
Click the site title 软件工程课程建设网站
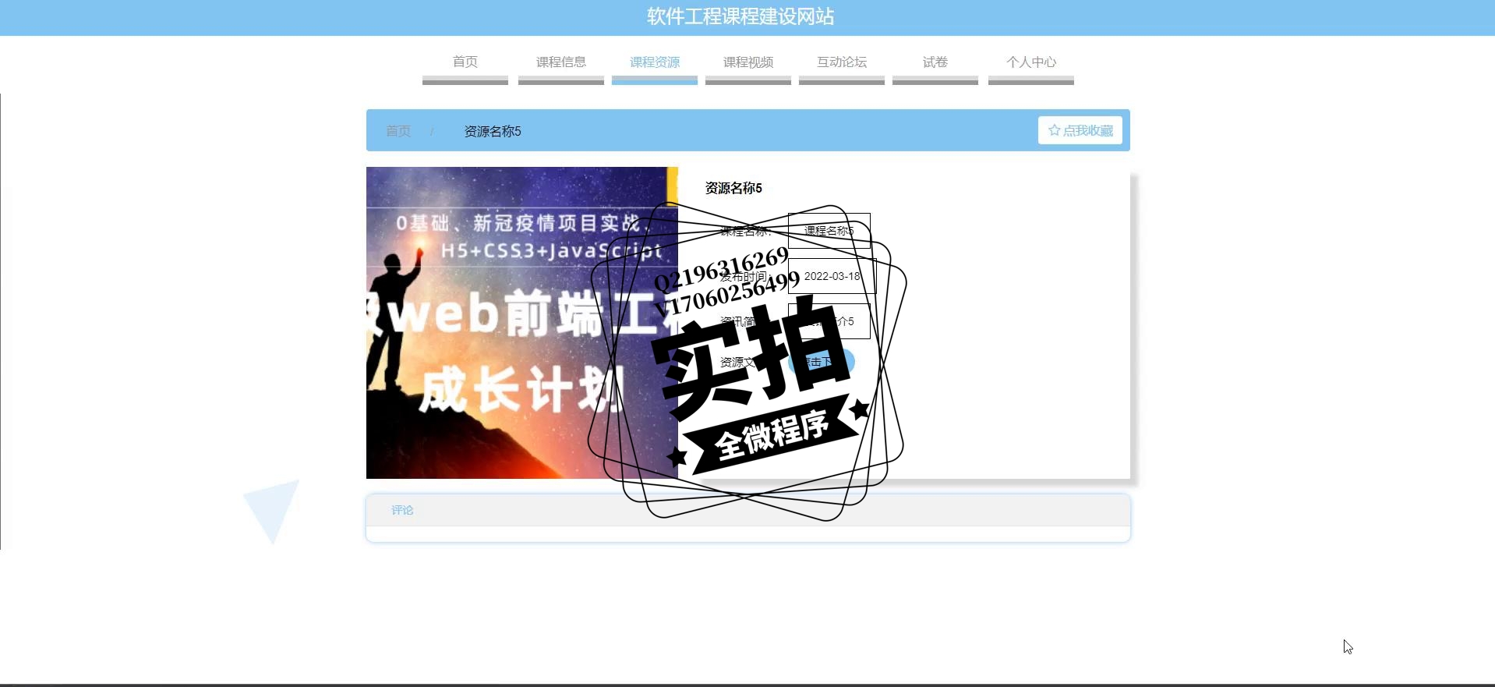(x=740, y=16)
